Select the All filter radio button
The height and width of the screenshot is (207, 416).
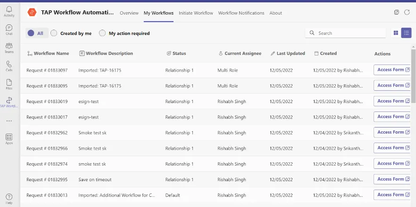tap(31, 33)
